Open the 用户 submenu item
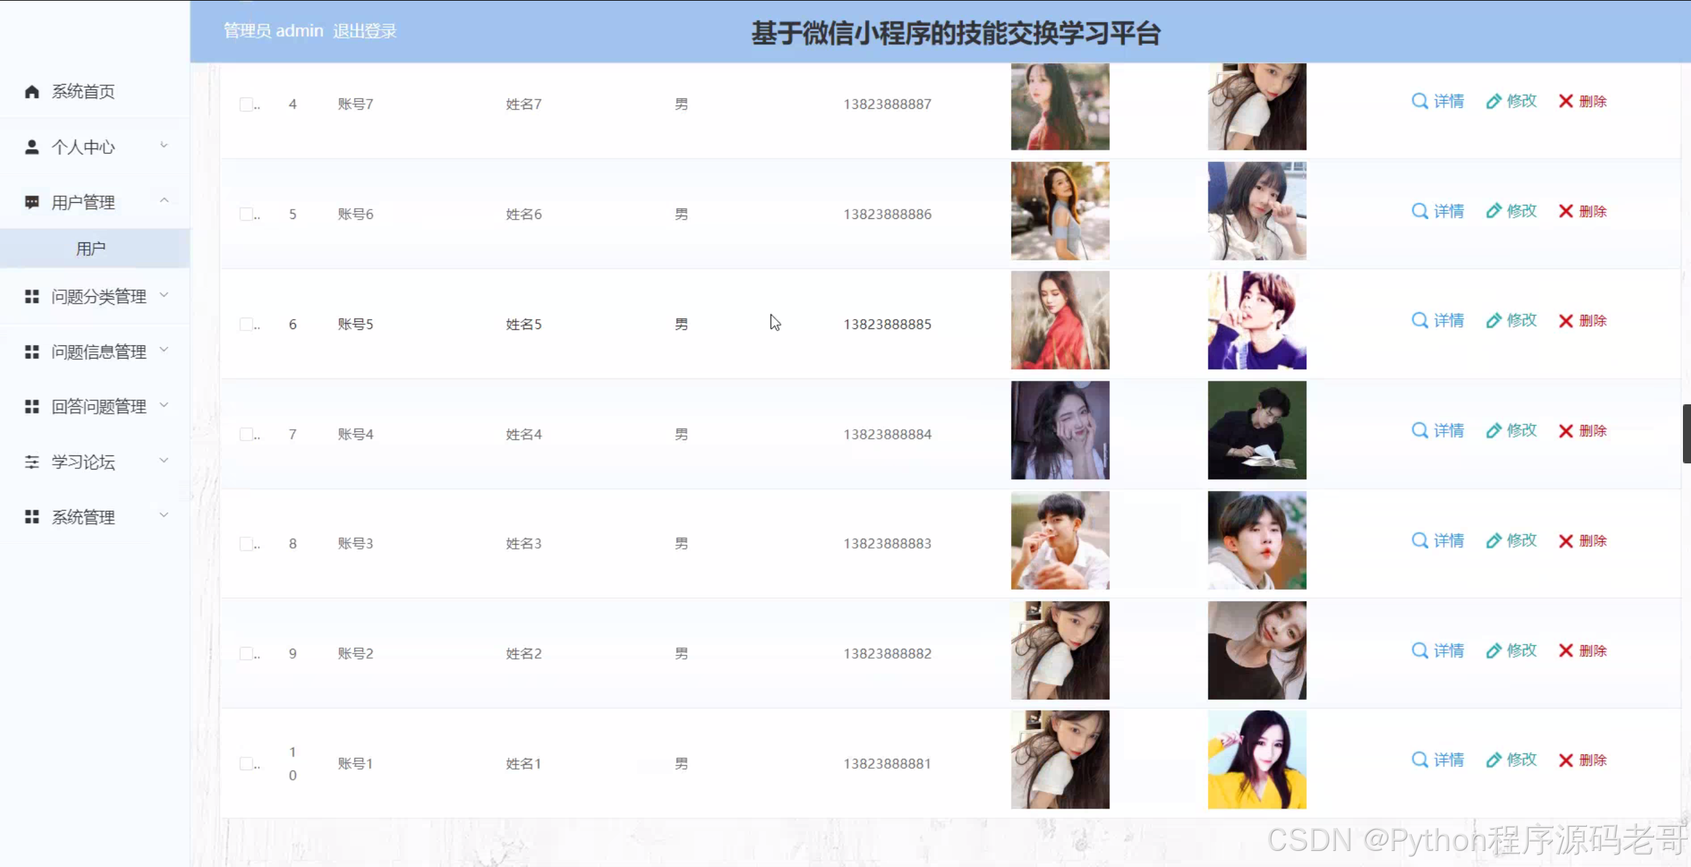The height and width of the screenshot is (867, 1691). click(x=91, y=249)
